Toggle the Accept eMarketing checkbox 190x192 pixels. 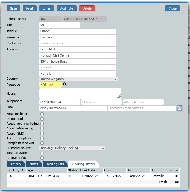[x=42, y=129]
